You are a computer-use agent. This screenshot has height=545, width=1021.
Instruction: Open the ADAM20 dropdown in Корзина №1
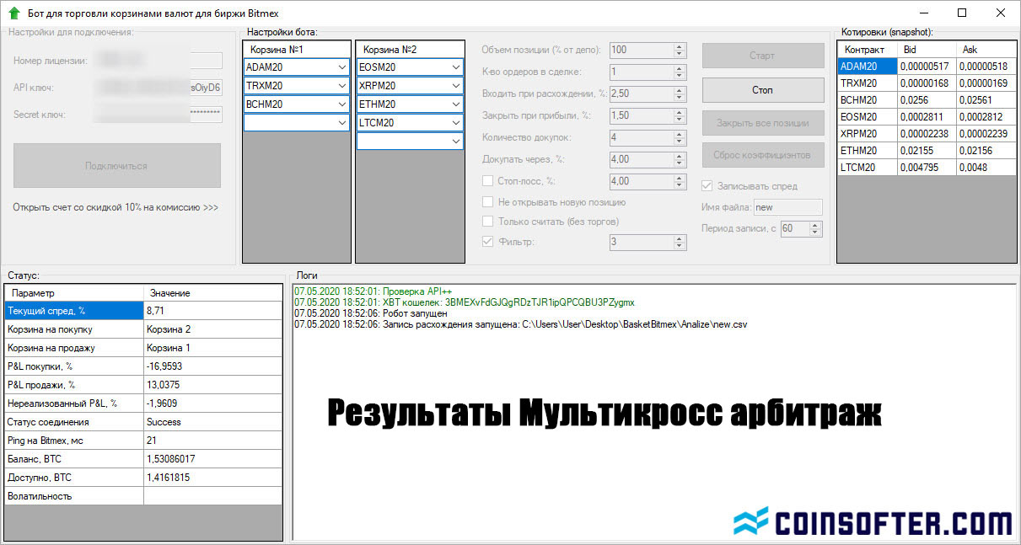[341, 67]
